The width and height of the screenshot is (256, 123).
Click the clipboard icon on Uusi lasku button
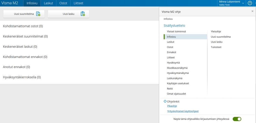(83, 14)
